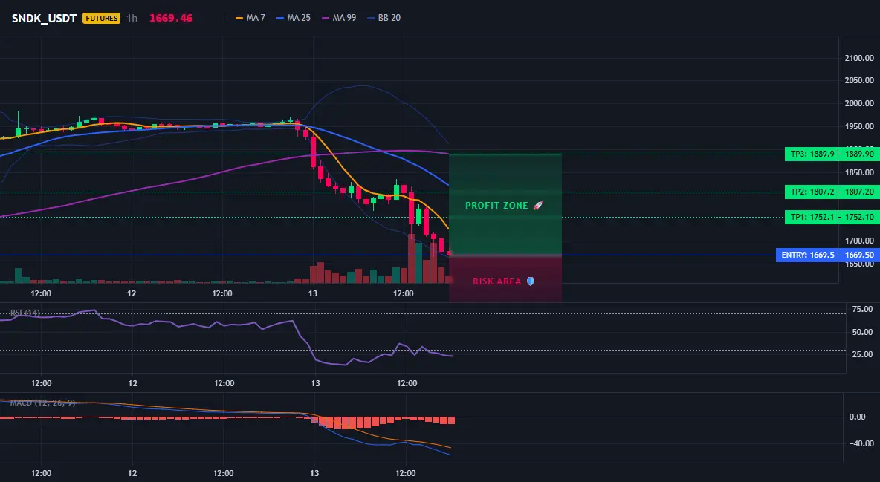The width and height of the screenshot is (880, 482).
Task: Click the 2100.00 price axis label
Action: (859, 59)
